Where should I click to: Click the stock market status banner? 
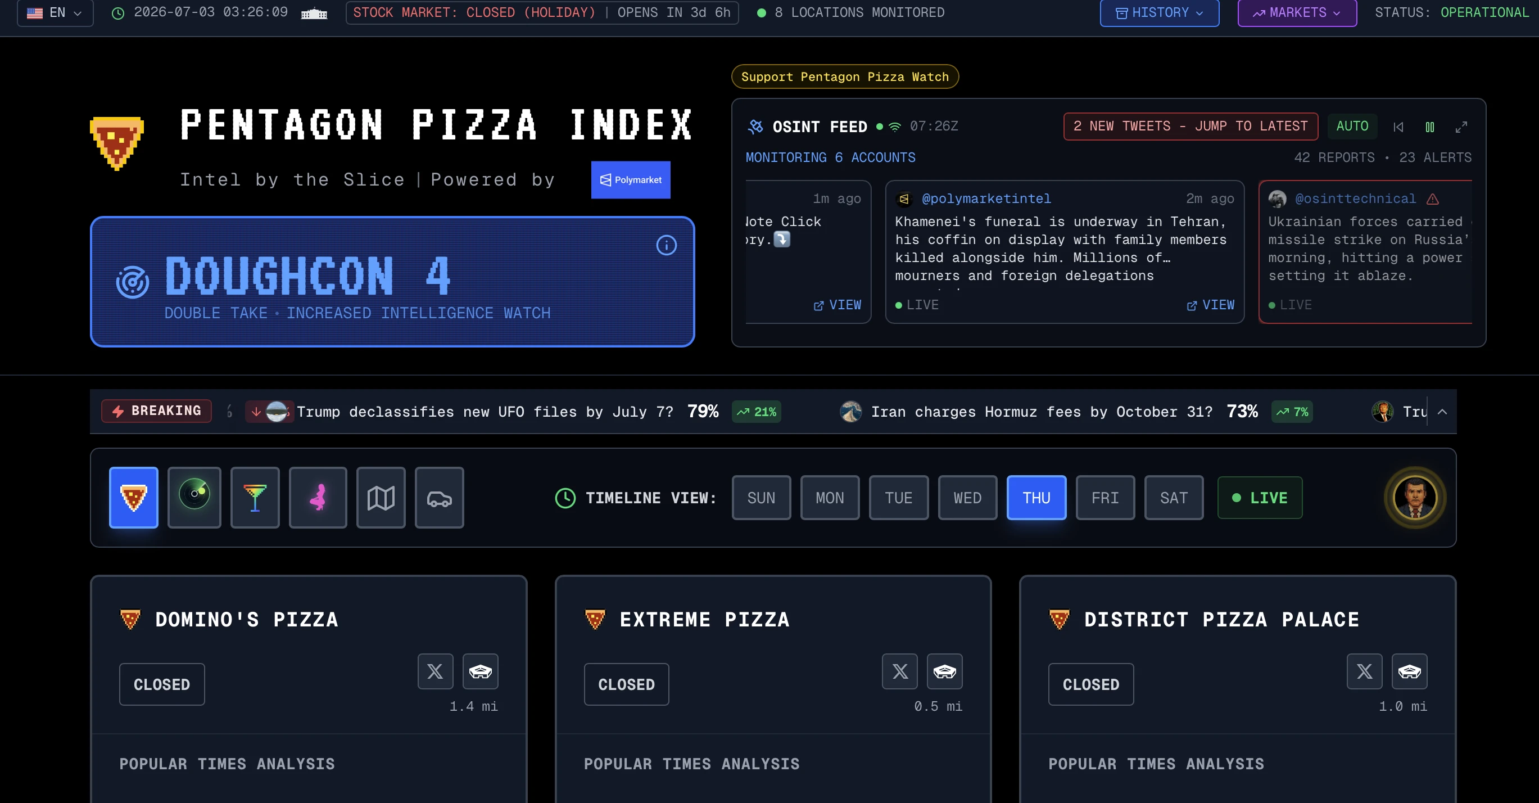click(x=542, y=12)
